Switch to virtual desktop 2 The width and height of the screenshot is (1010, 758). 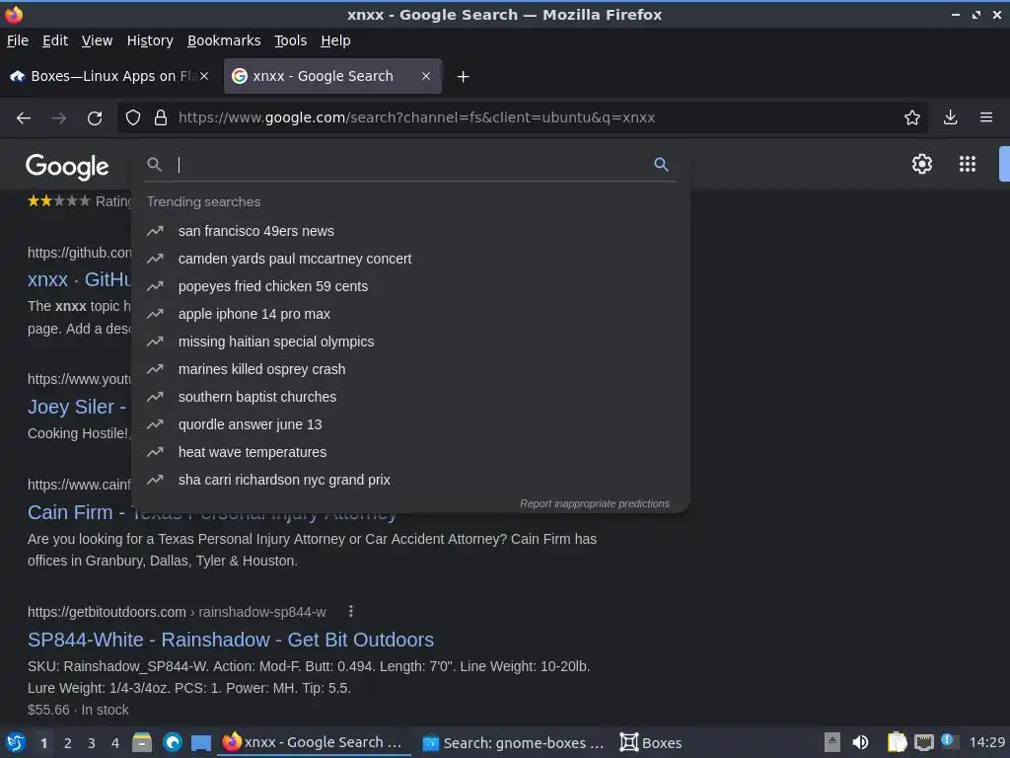(x=68, y=743)
